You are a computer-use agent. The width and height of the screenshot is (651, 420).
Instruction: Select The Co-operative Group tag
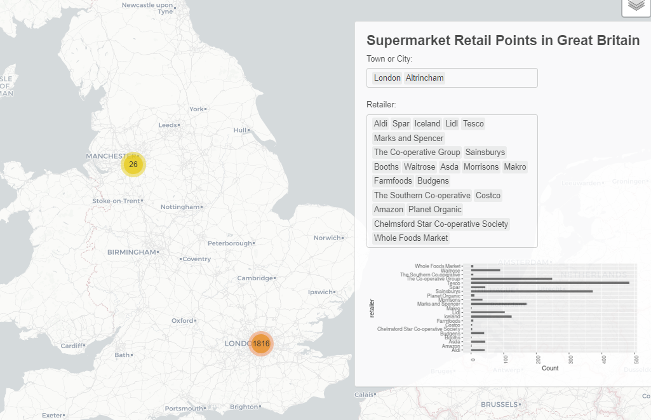click(x=417, y=152)
